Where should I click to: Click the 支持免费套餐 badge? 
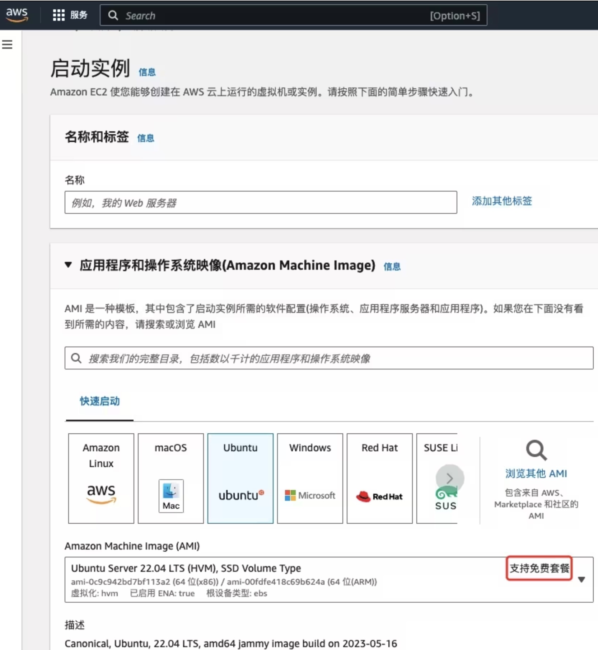(539, 569)
